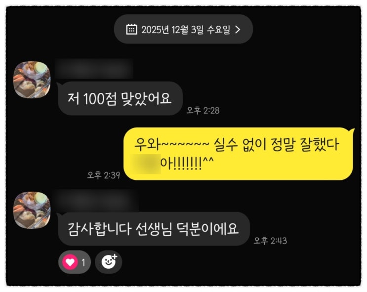
Task: Expand the chevron beside 수요일
Action: [x=238, y=30]
